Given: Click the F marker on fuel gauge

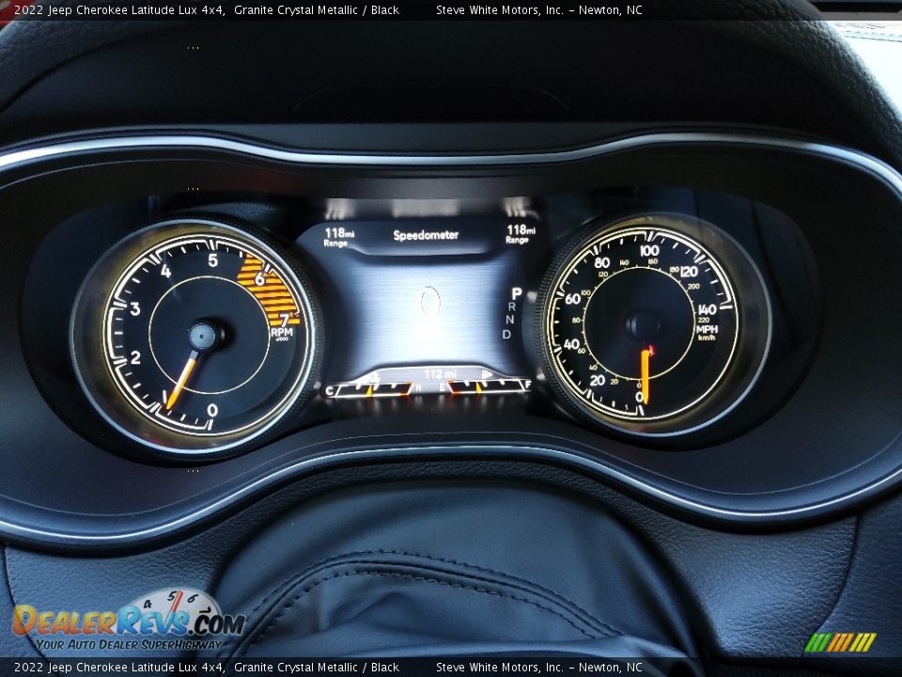Looking at the screenshot, I should (x=527, y=385).
